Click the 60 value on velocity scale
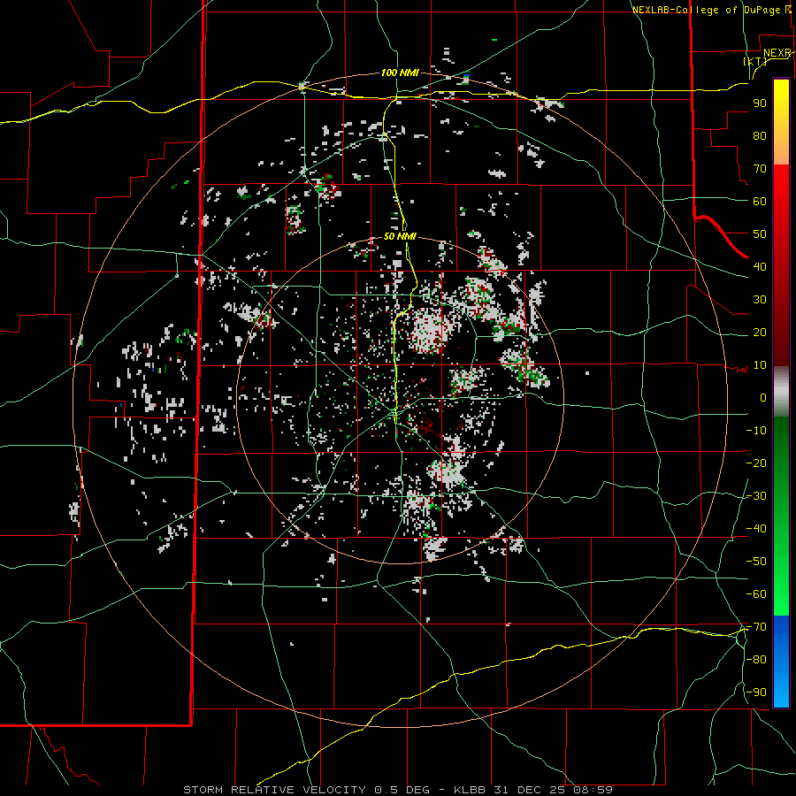 click(x=760, y=202)
